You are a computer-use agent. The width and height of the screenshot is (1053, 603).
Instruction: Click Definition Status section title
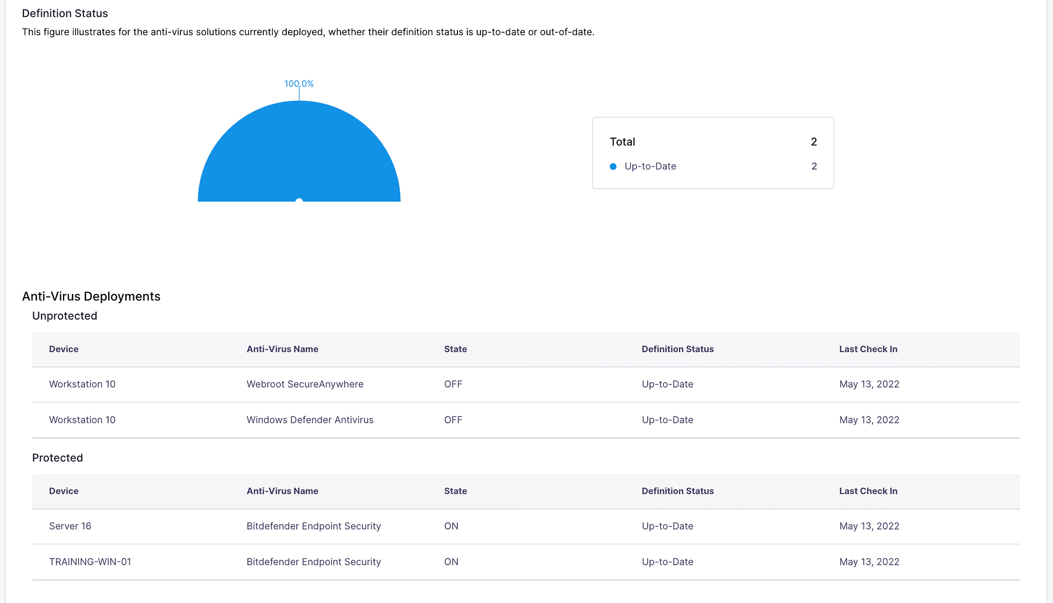65,14
